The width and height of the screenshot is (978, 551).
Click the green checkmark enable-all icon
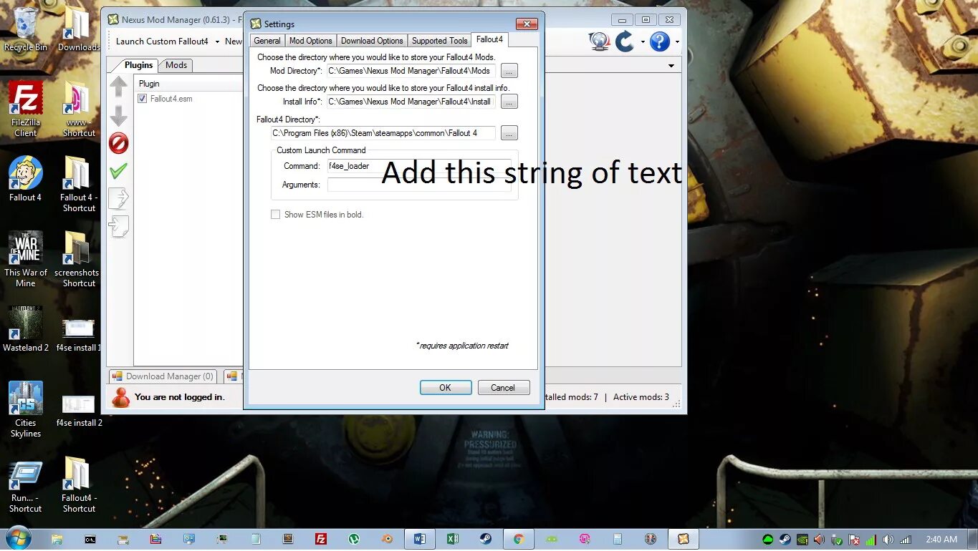tap(119, 170)
